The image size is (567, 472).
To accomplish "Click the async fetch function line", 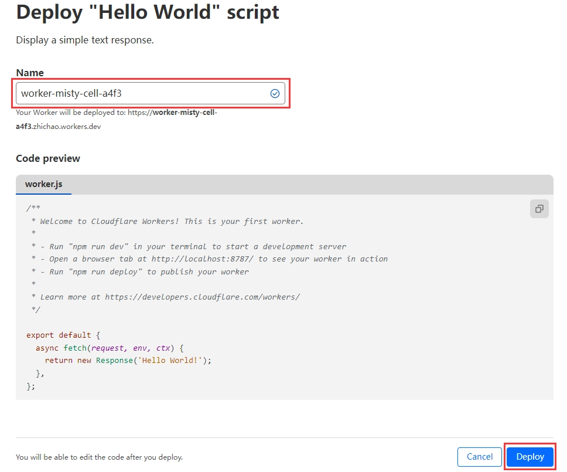I will (110, 348).
